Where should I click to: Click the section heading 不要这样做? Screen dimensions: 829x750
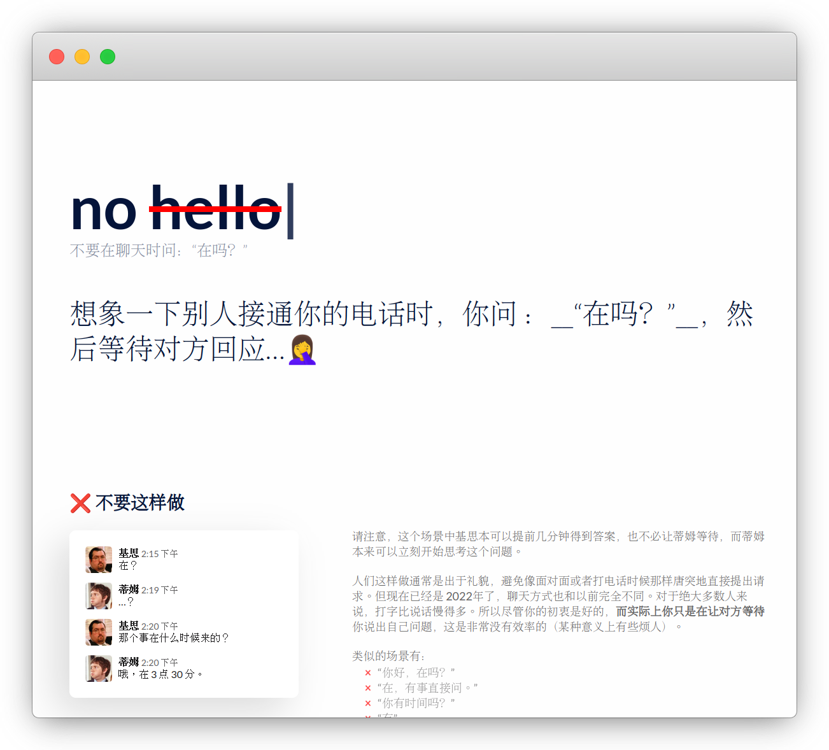click(140, 503)
